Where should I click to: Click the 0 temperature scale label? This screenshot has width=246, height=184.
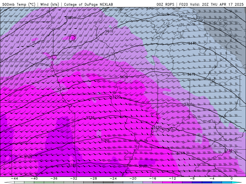232,178
